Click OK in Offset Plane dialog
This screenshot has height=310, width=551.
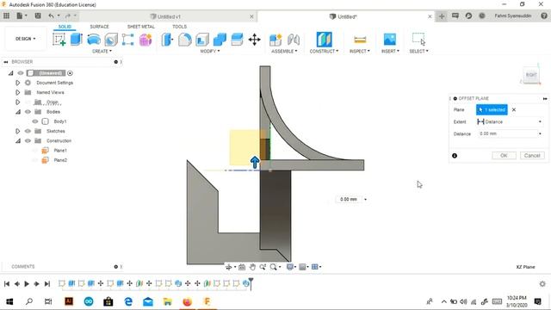coord(504,155)
